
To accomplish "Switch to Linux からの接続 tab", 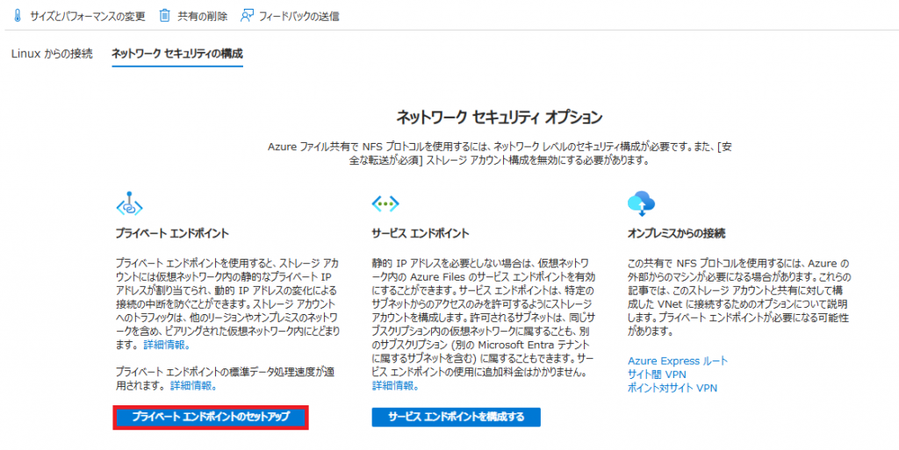I will 52,54.
